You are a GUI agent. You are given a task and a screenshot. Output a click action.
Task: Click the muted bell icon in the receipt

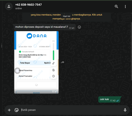tap(54, 70)
